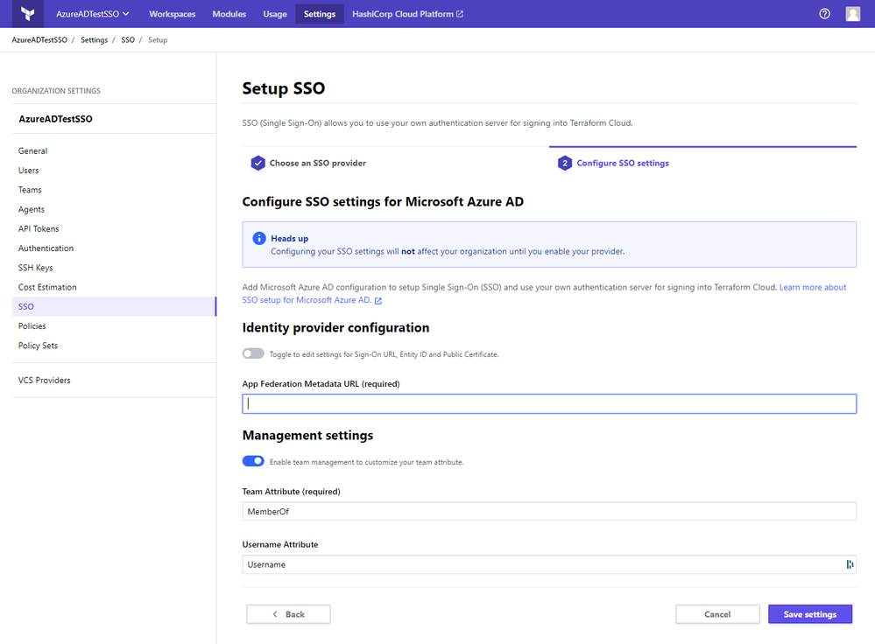Click the checkmark step icon for provider
Image resolution: width=875 pixels, height=644 pixels.
[258, 163]
